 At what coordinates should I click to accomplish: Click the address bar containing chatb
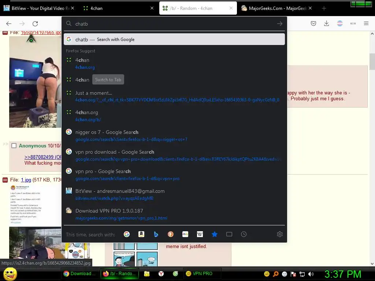[174, 24]
